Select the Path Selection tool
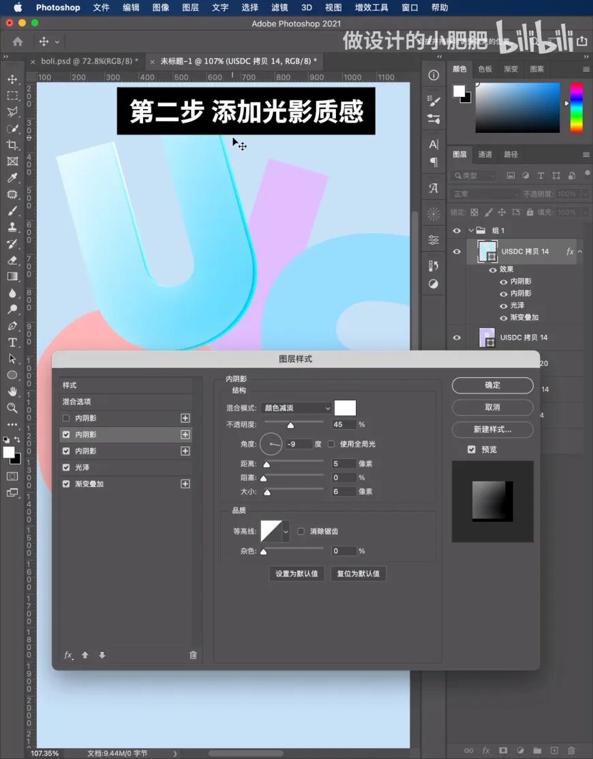 click(x=12, y=359)
